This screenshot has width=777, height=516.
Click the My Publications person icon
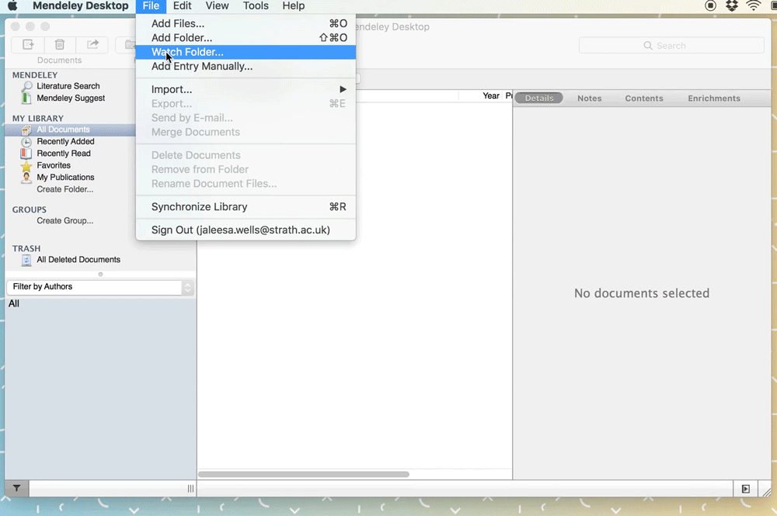[26, 178]
